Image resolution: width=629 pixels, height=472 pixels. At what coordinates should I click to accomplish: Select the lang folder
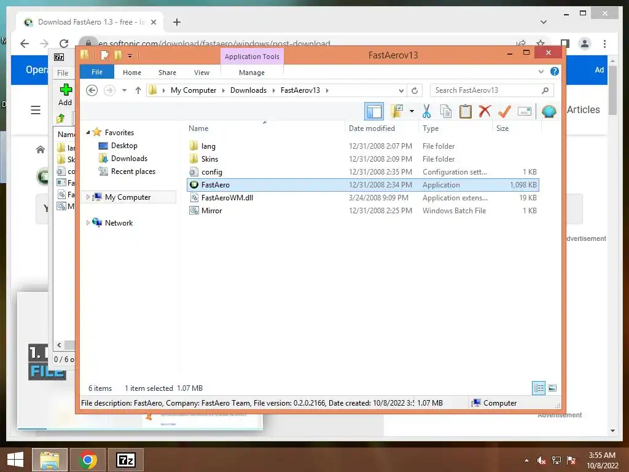(363, 146)
